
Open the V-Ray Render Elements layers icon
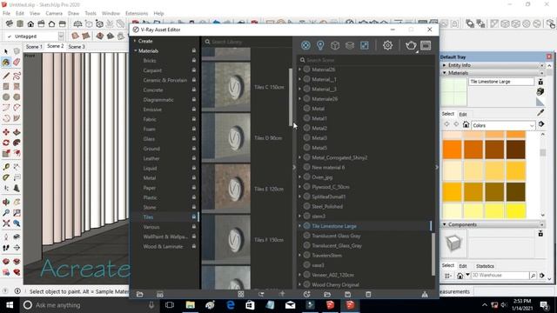pyautogui.click(x=350, y=45)
